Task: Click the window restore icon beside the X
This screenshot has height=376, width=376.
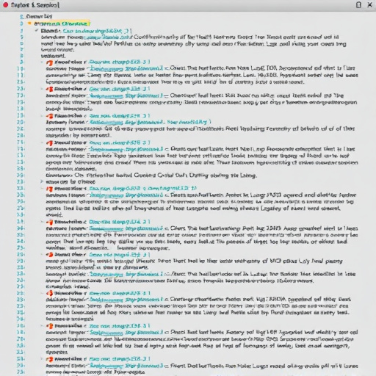Action: (x=358, y=5)
